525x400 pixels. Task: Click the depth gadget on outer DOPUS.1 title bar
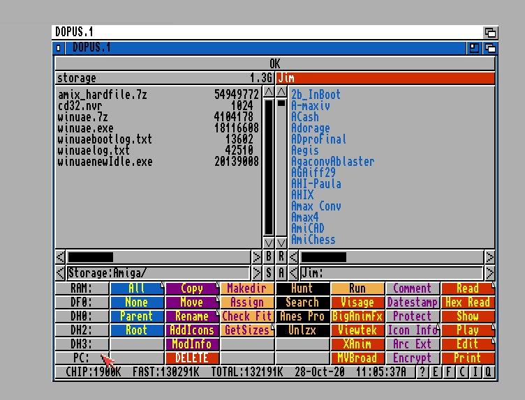(490, 33)
